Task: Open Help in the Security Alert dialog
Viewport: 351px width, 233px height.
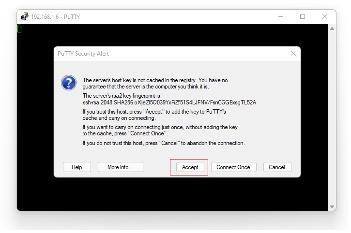Action: click(x=77, y=167)
